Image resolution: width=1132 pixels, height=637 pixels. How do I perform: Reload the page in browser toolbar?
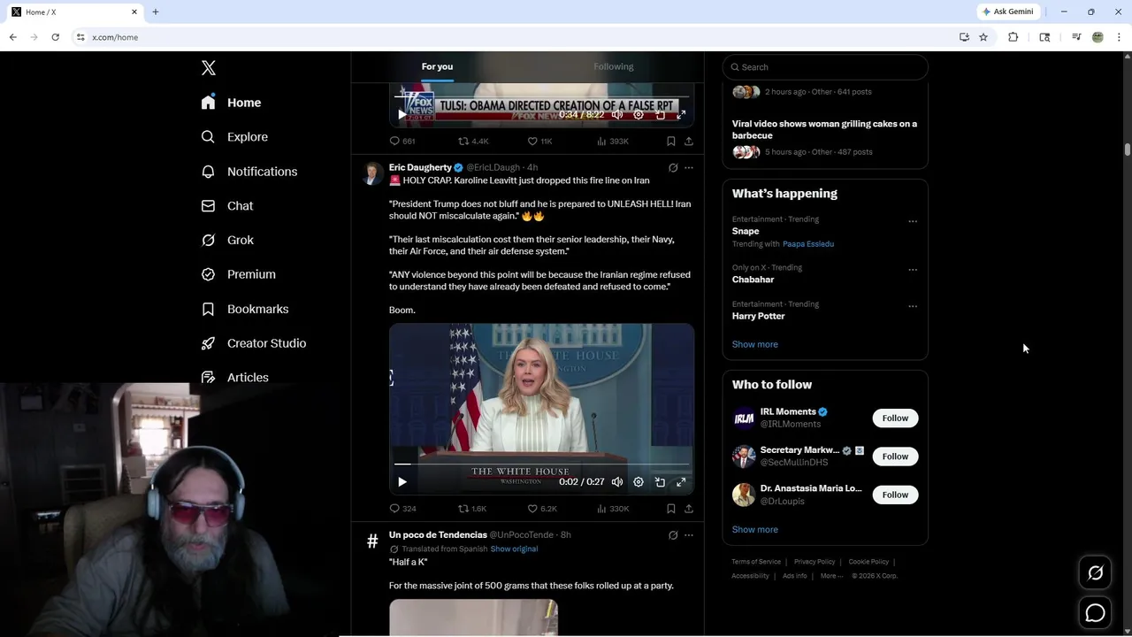click(x=55, y=37)
